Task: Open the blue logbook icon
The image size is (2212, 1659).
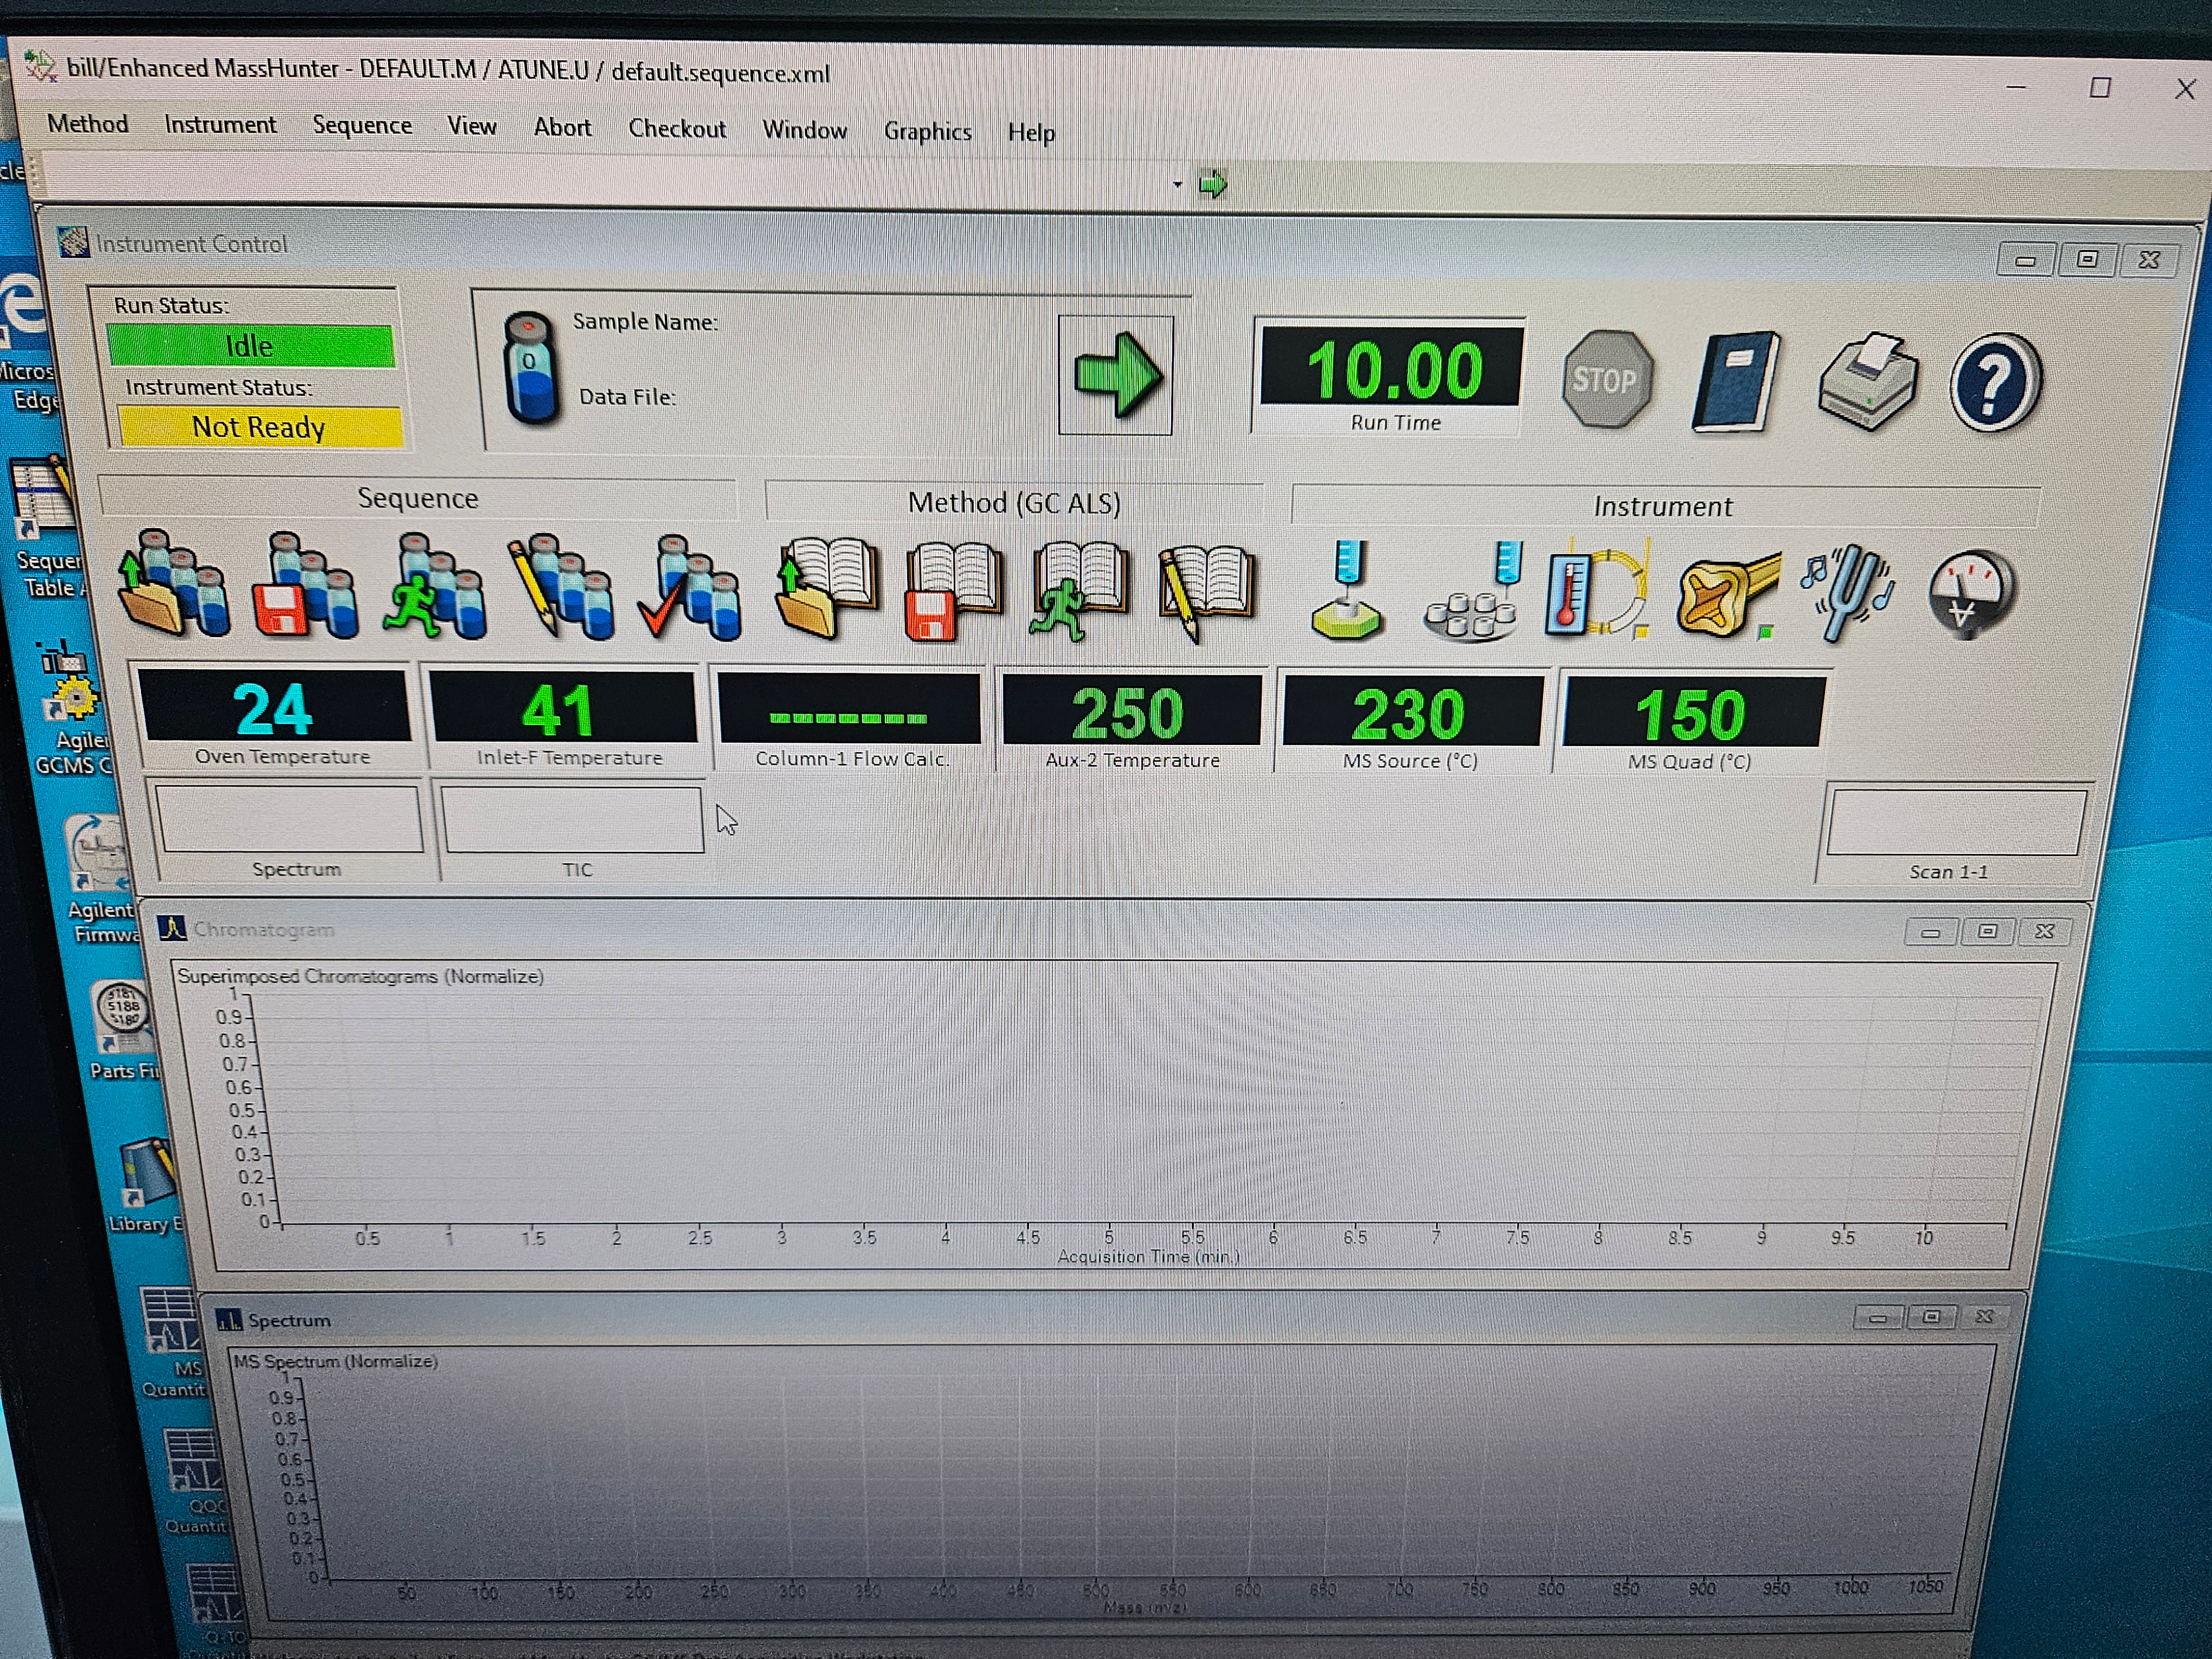Action: click(x=1736, y=381)
